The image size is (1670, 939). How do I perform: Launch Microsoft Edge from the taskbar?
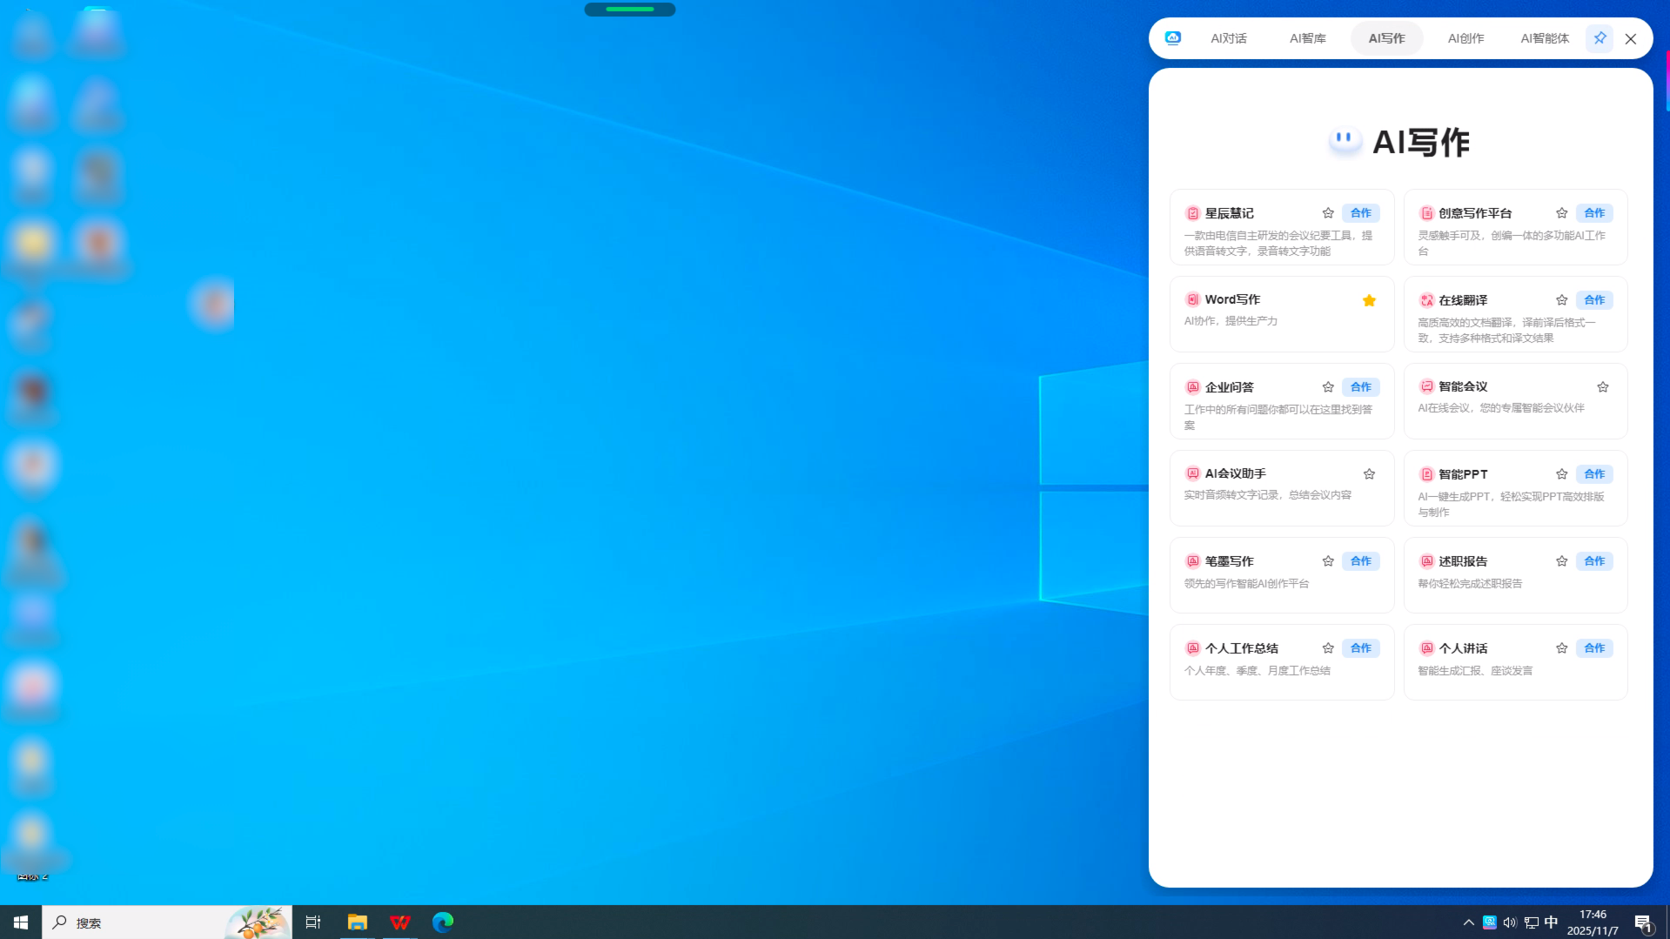pyautogui.click(x=443, y=922)
